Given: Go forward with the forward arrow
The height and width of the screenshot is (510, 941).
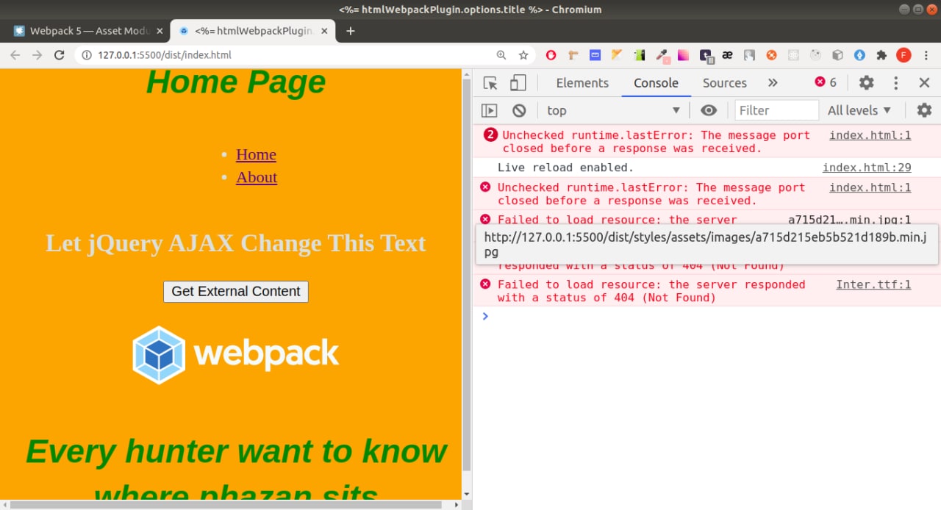Looking at the screenshot, I should (37, 55).
